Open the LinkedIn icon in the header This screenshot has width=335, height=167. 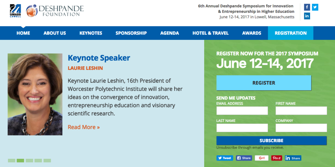[x=307, y=16]
